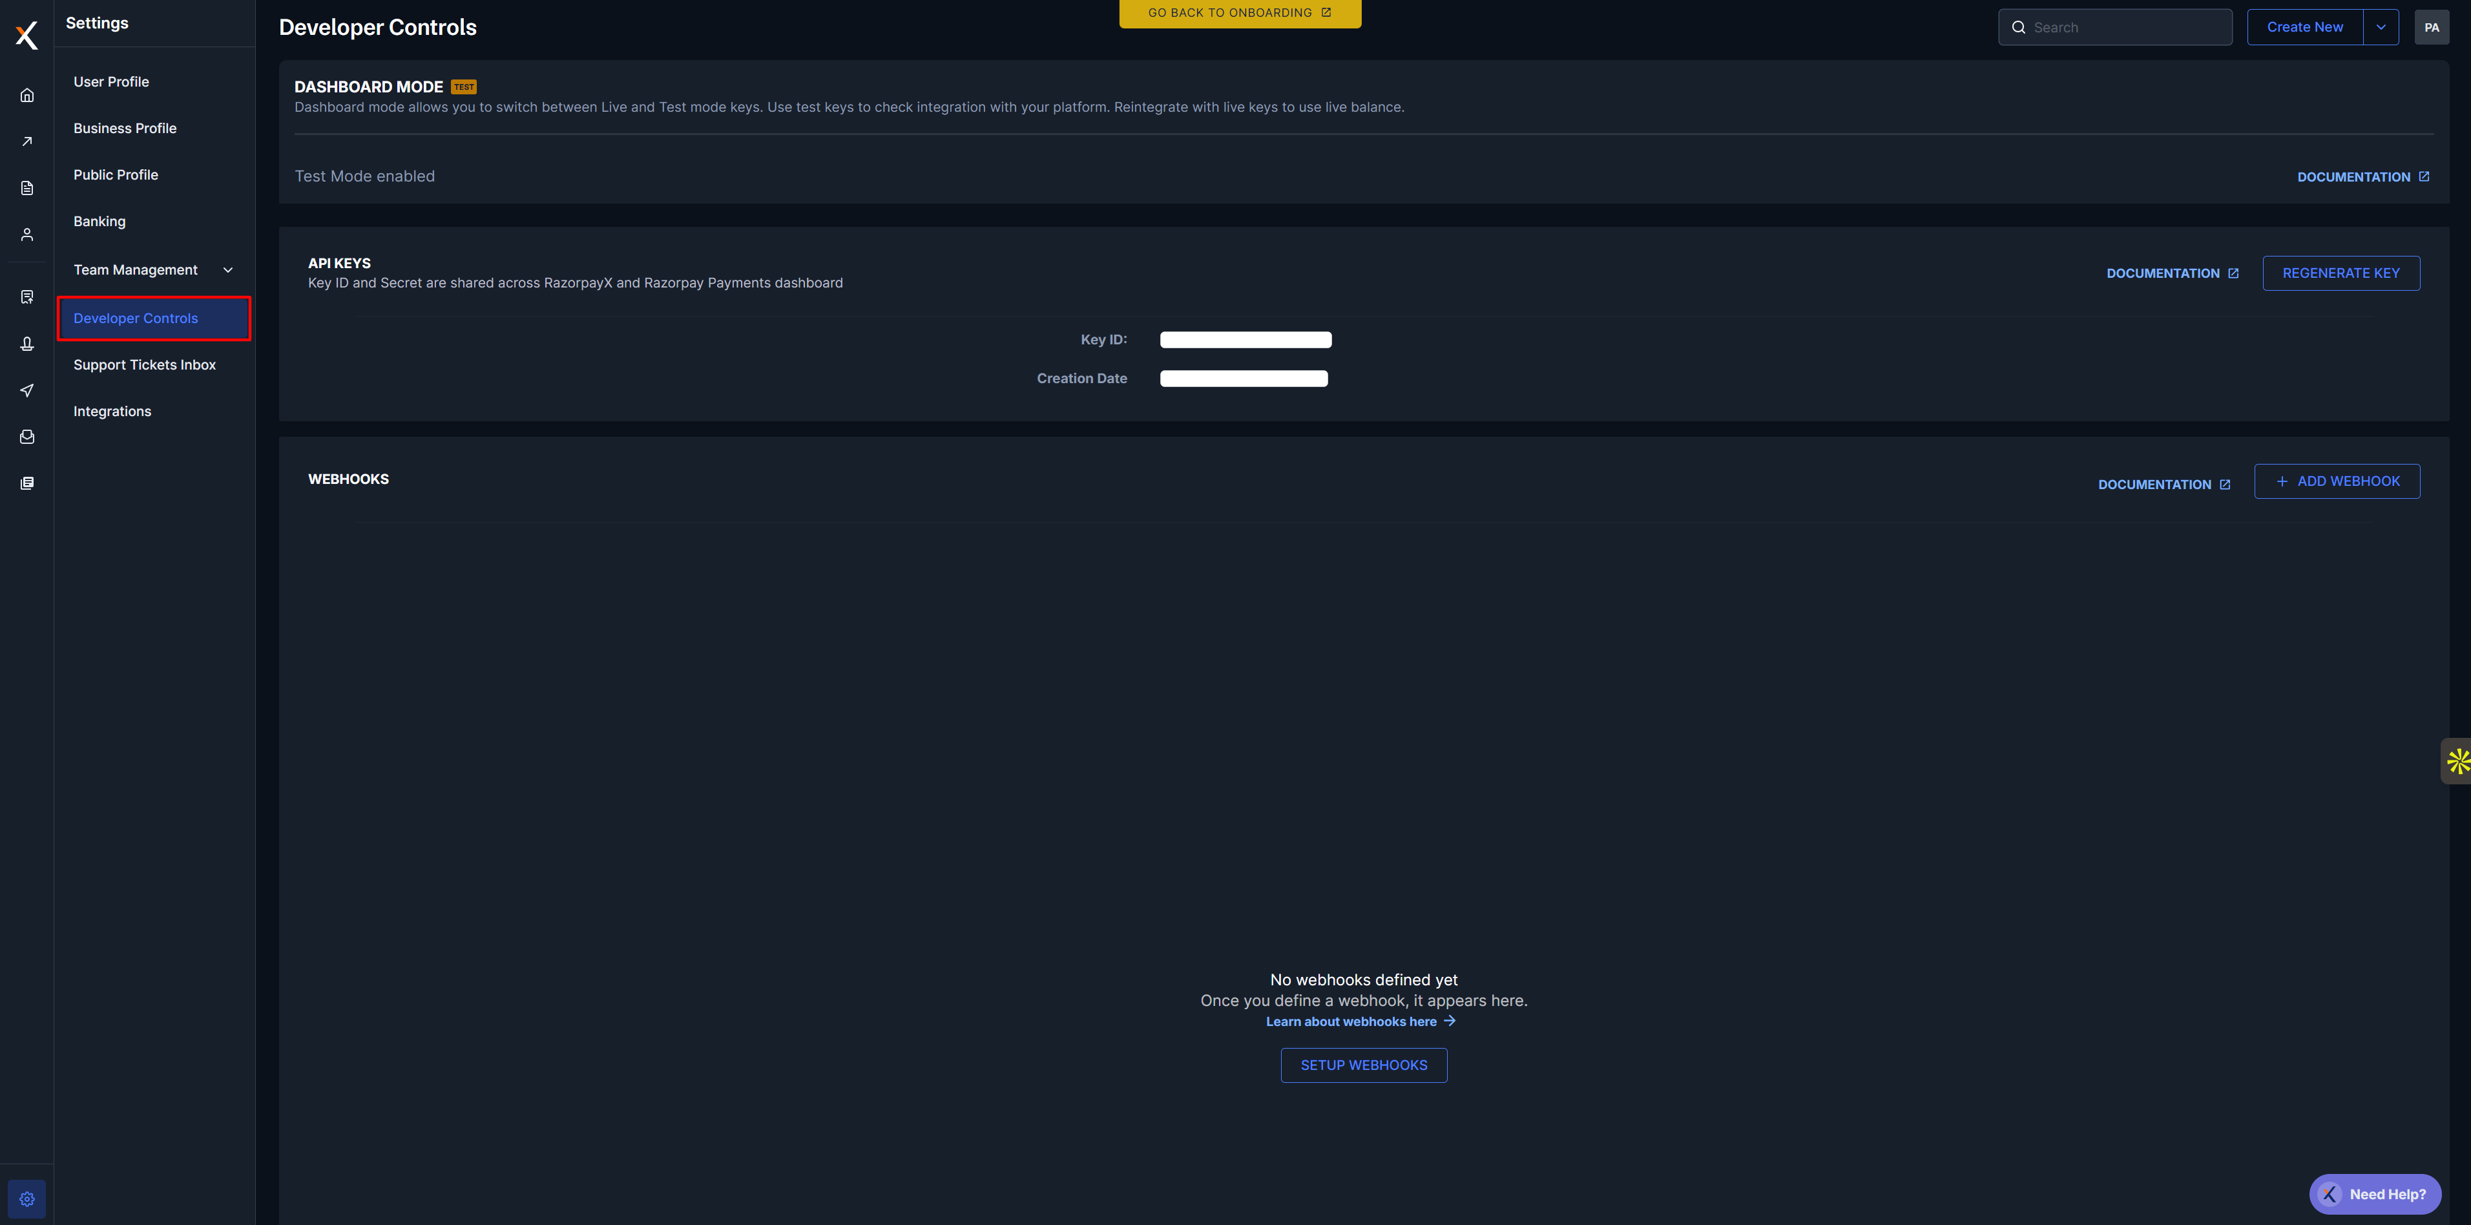
Task: Click Go Back To Onboarding banner
Action: tap(1239, 14)
